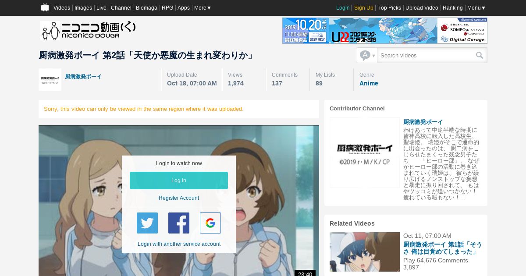Click the Comments count 137
This screenshot has height=276, width=526.
[x=277, y=83]
